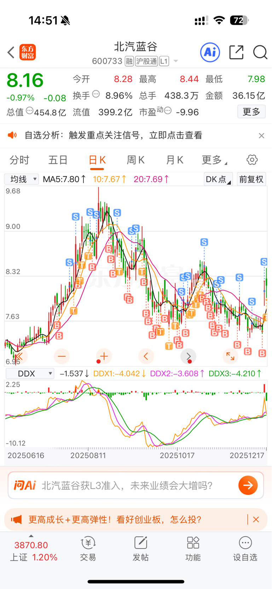Expand stock title dropdown arrow

[176, 61]
